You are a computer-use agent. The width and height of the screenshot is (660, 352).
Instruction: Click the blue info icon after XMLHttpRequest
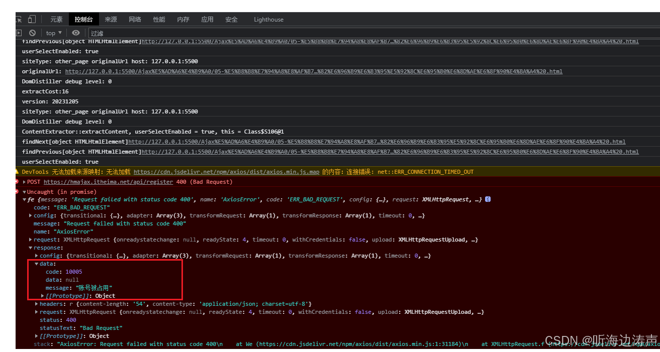coord(488,199)
